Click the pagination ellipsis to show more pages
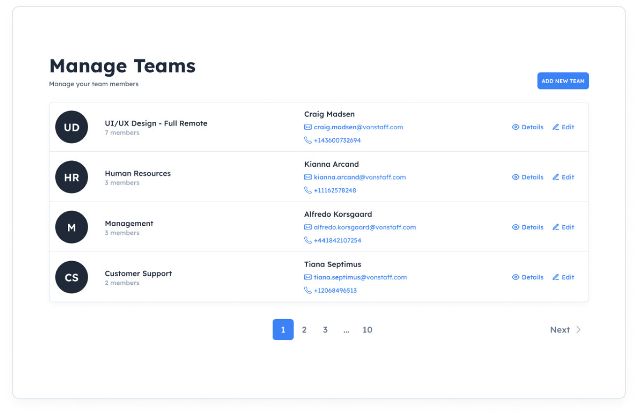Image resolution: width=638 pixels, height=417 pixels. [x=346, y=330]
